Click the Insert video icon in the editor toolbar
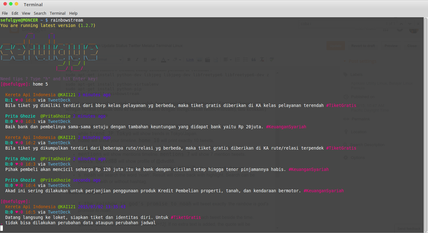The width and height of the screenshot is (428, 233). pyautogui.click(x=207, y=59)
